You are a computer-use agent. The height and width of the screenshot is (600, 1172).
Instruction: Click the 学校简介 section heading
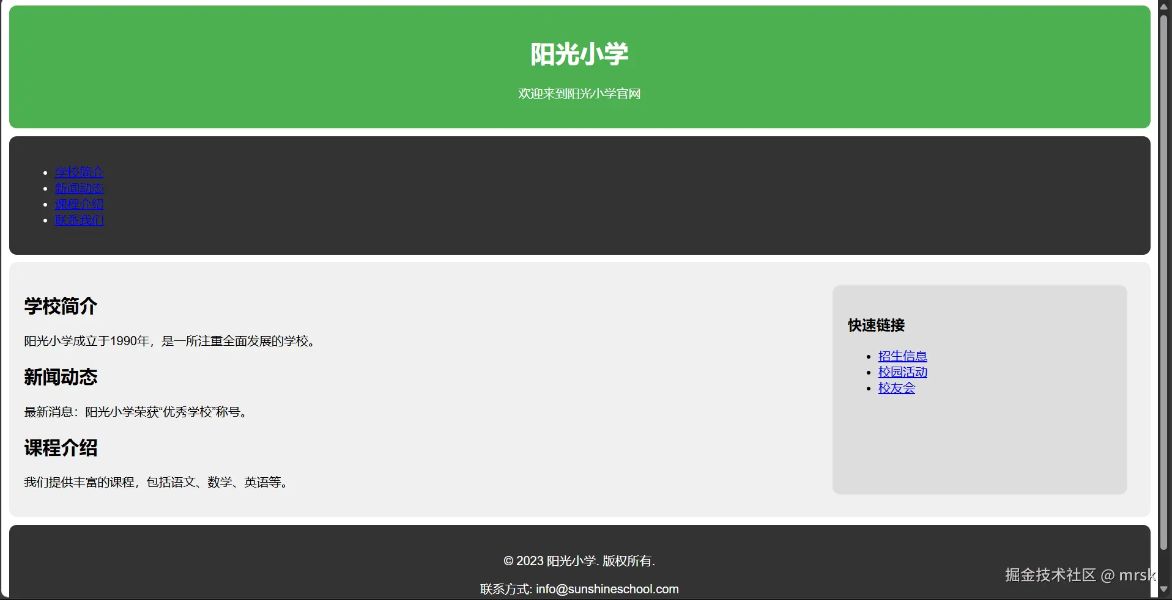click(x=59, y=307)
